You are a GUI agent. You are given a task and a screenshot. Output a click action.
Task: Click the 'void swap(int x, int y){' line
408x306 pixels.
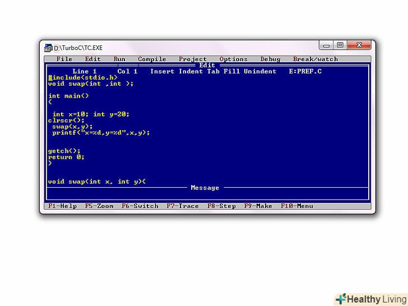tap(97, 182)
